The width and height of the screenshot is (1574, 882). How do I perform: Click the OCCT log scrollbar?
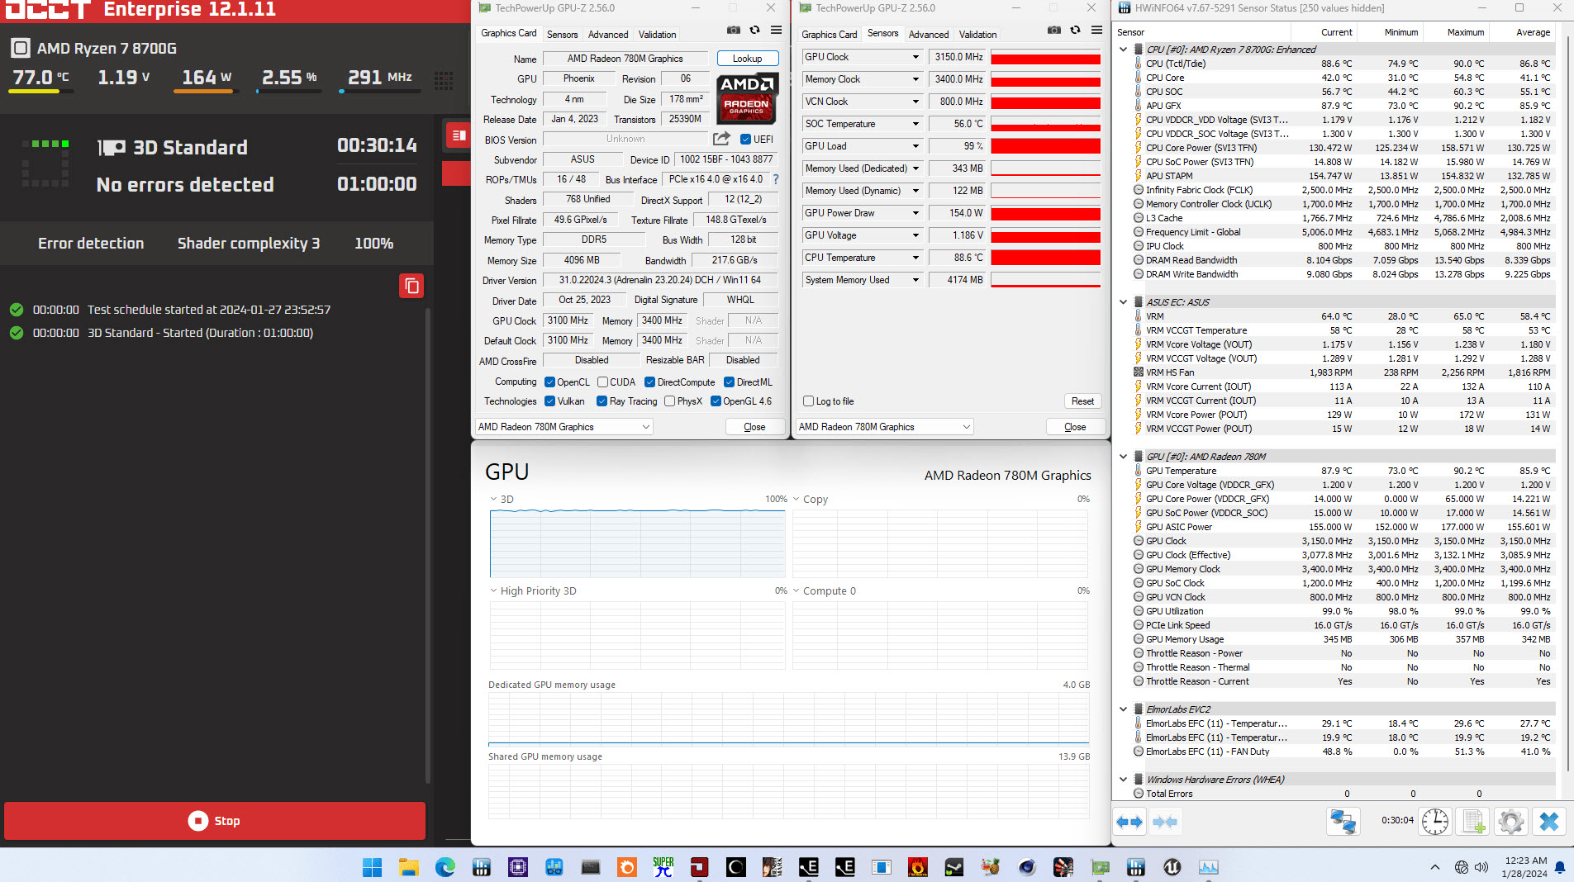427,545
